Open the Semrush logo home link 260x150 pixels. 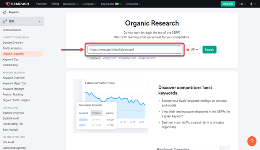[17, 4]
